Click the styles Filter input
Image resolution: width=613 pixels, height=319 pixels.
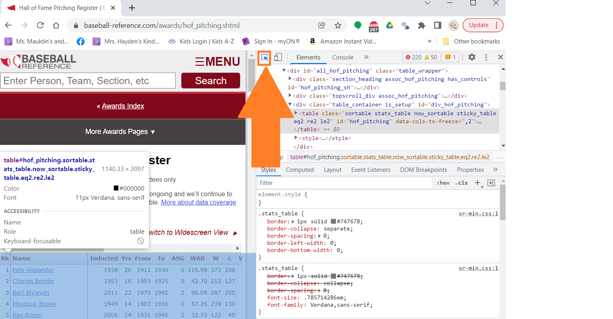click(344, 183)
